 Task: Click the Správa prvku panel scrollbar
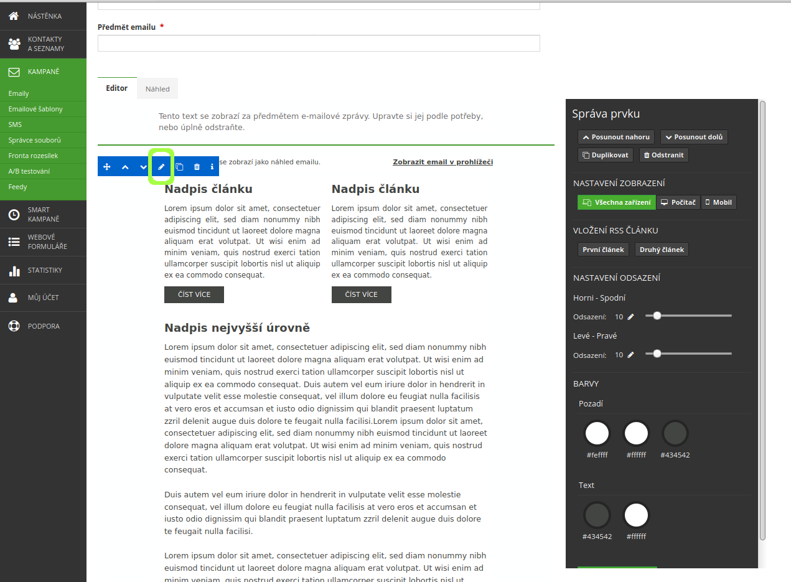(762, 321)
